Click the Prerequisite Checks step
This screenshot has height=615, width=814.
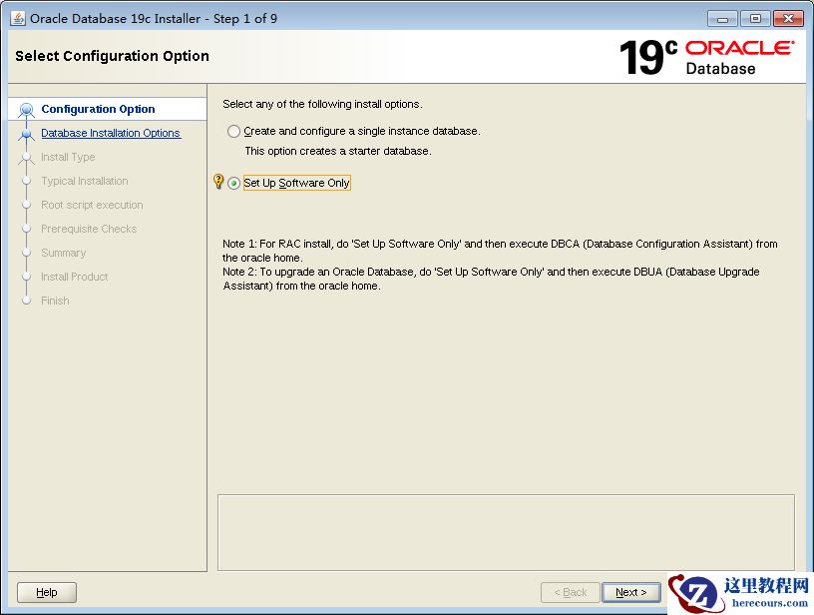89,229
